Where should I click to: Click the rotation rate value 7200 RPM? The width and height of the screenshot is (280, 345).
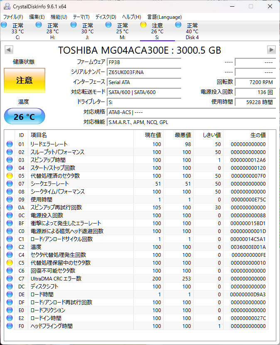255,82
